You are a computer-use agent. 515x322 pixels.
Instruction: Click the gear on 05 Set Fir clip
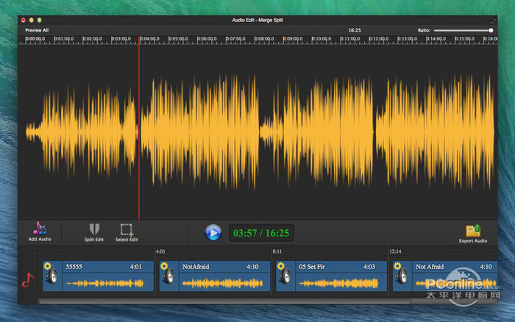pos(281,266)
